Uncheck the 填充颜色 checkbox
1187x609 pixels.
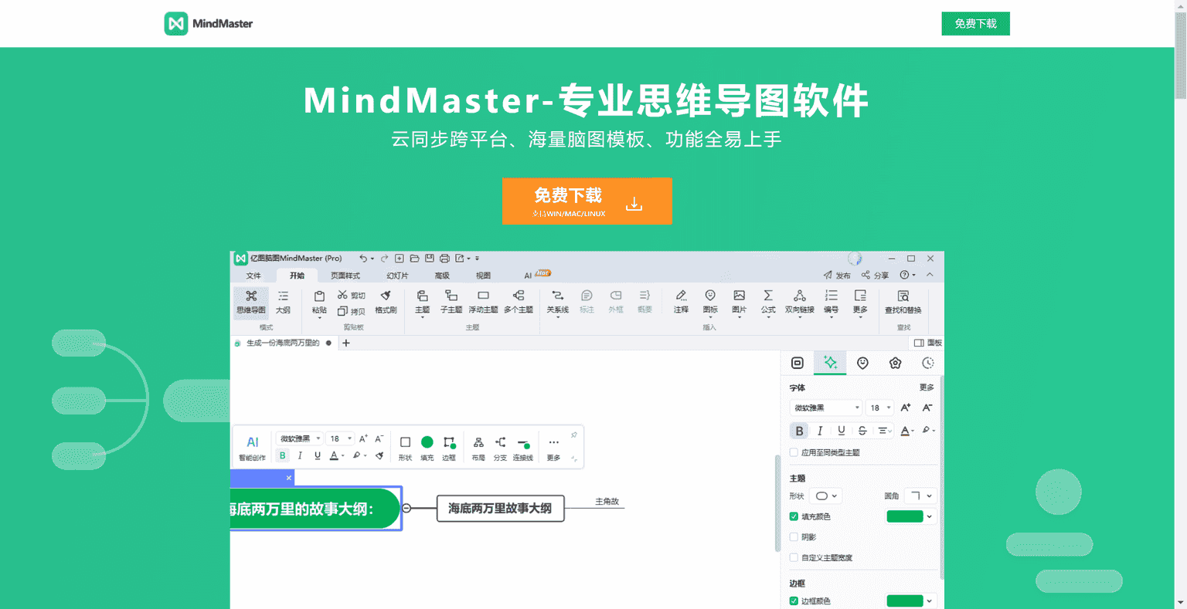click(794, 516)
